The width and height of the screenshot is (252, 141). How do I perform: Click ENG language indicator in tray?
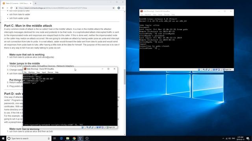pyautogui.click(x=233, y=138)
